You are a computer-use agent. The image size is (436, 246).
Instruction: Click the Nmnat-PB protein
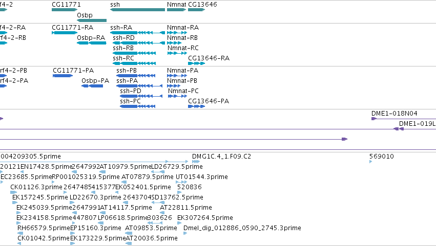pos(174,86)
